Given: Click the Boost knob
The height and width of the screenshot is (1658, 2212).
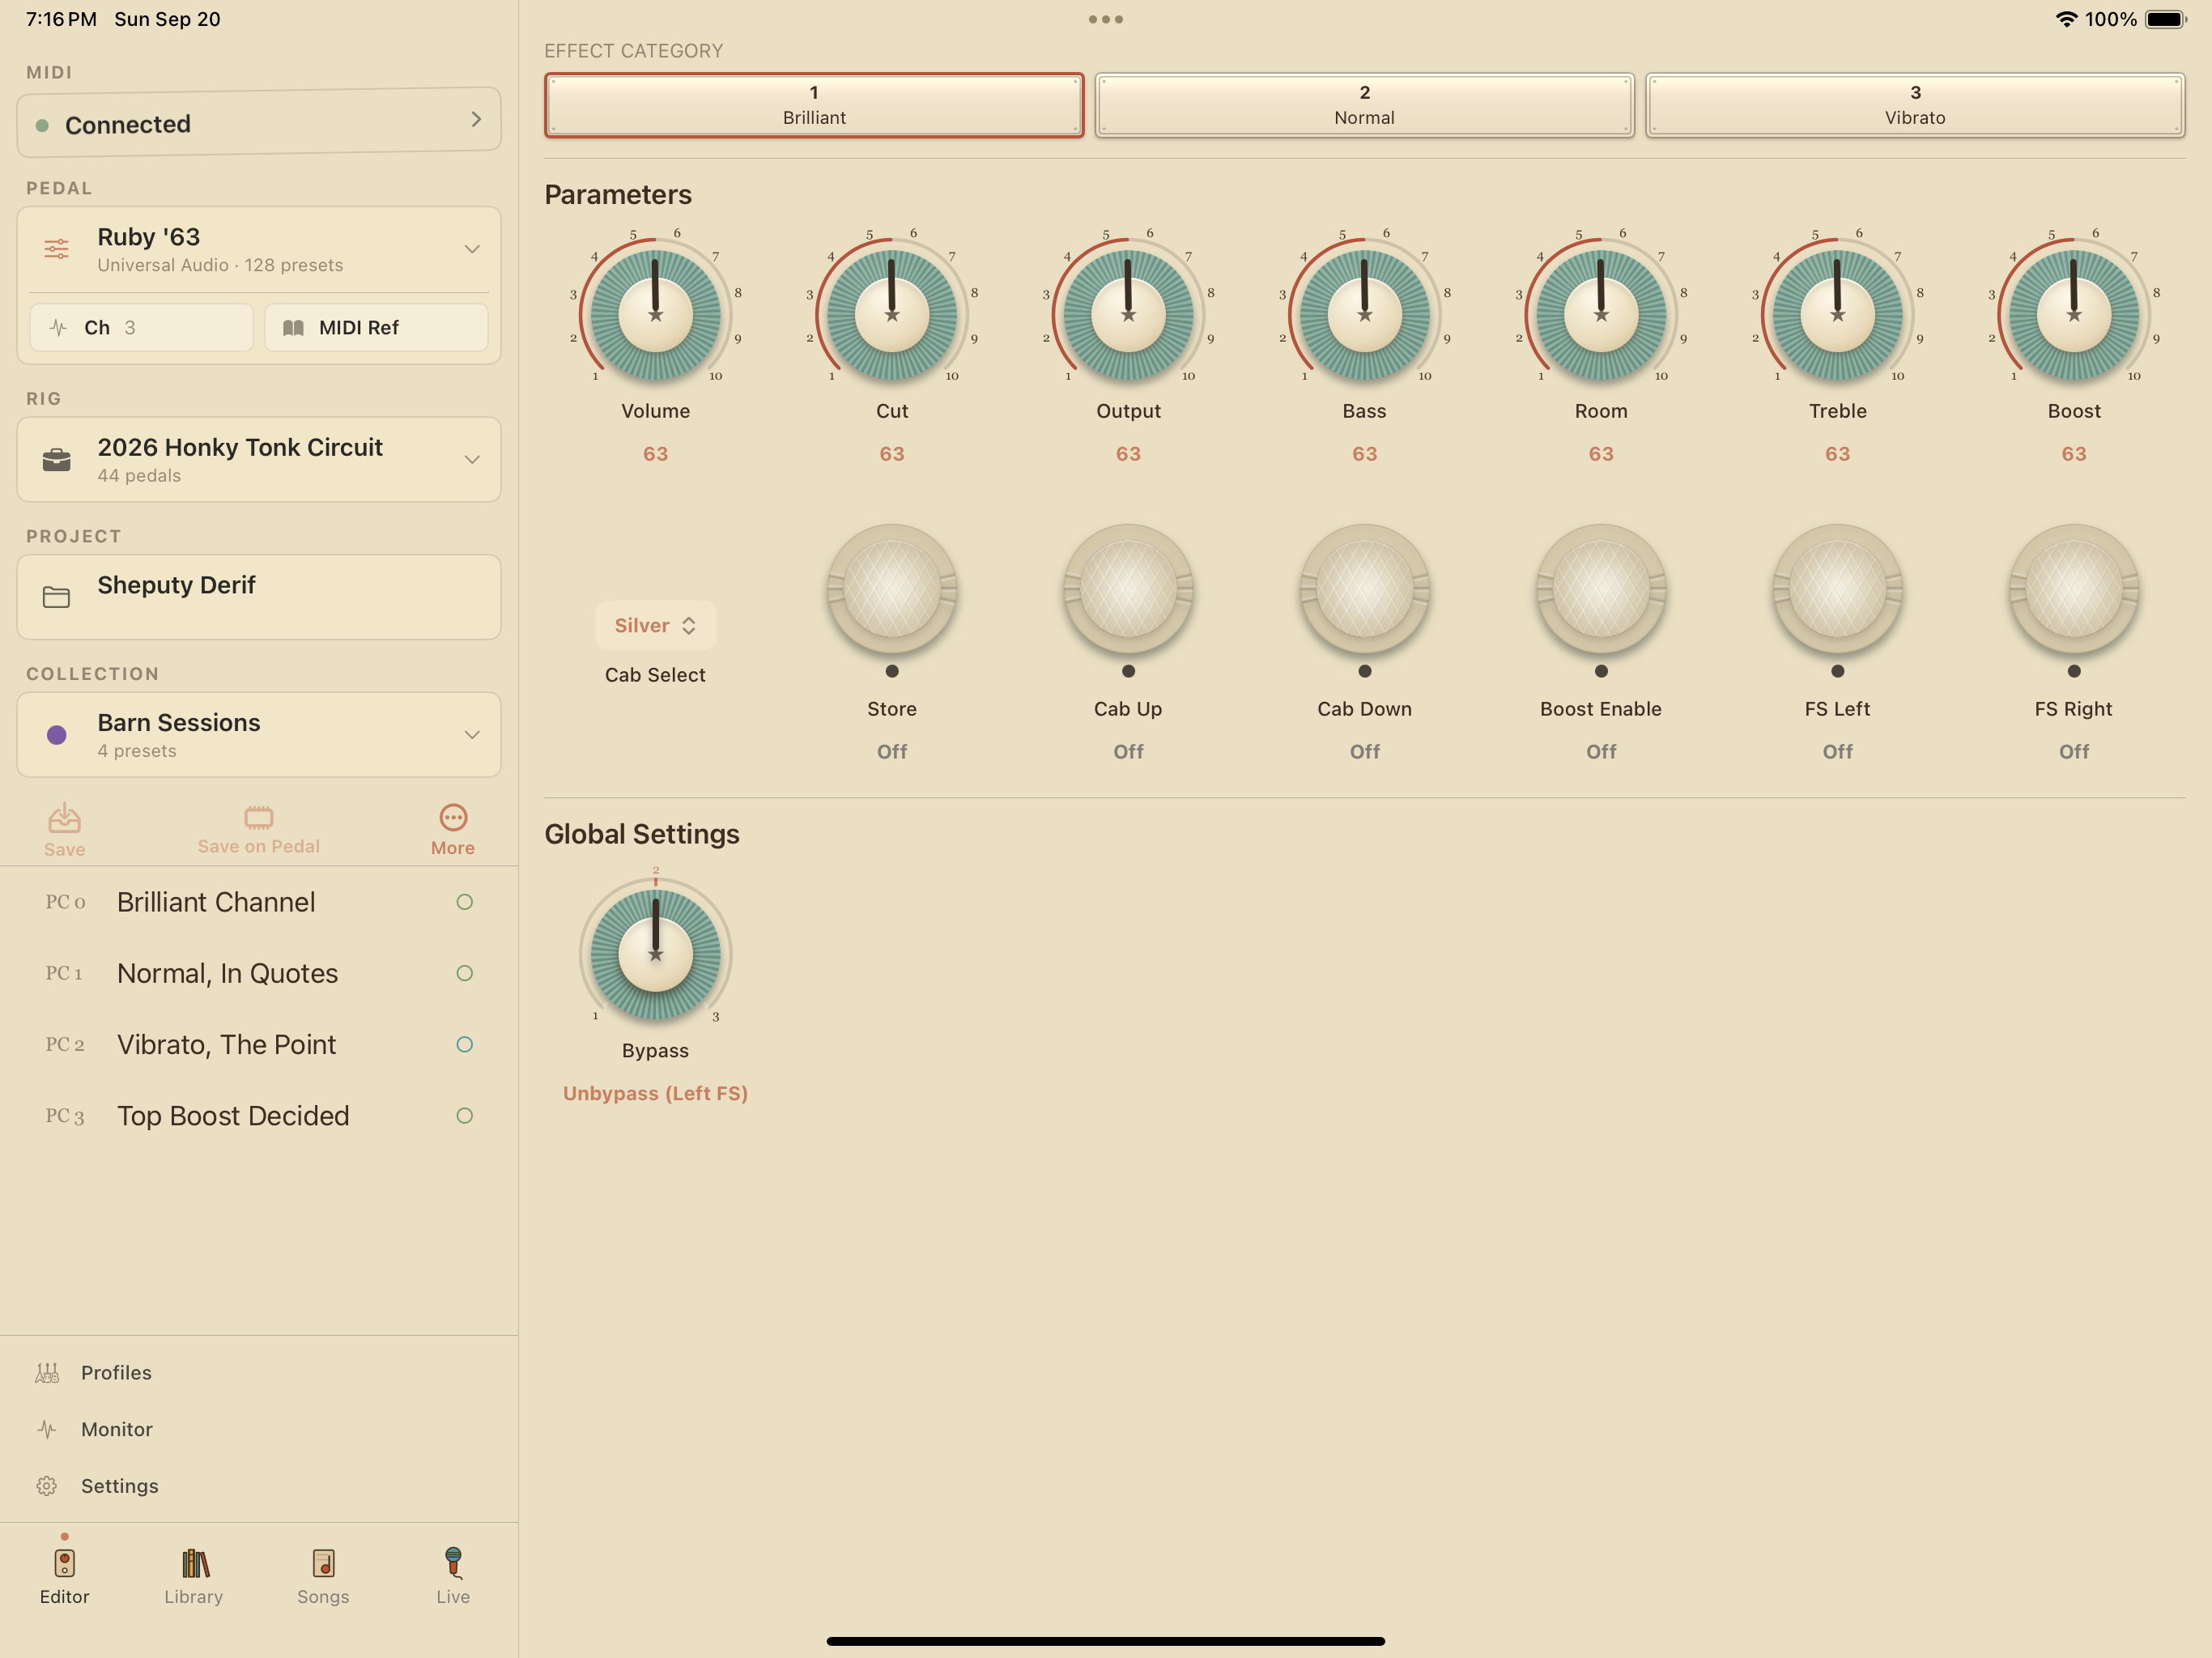Looking at the screenshot, I should pyautogui.click(x=2074, y=314).
